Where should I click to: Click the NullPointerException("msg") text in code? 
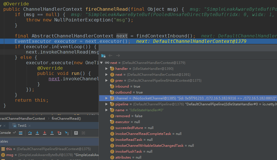(x=92, y=20)
